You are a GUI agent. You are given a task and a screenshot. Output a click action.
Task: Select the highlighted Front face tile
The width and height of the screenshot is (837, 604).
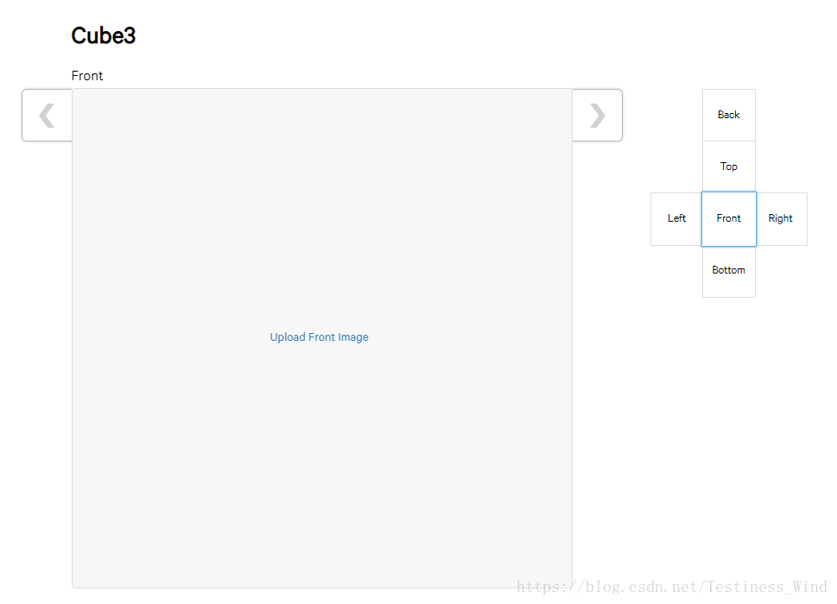tap(729, 218)
